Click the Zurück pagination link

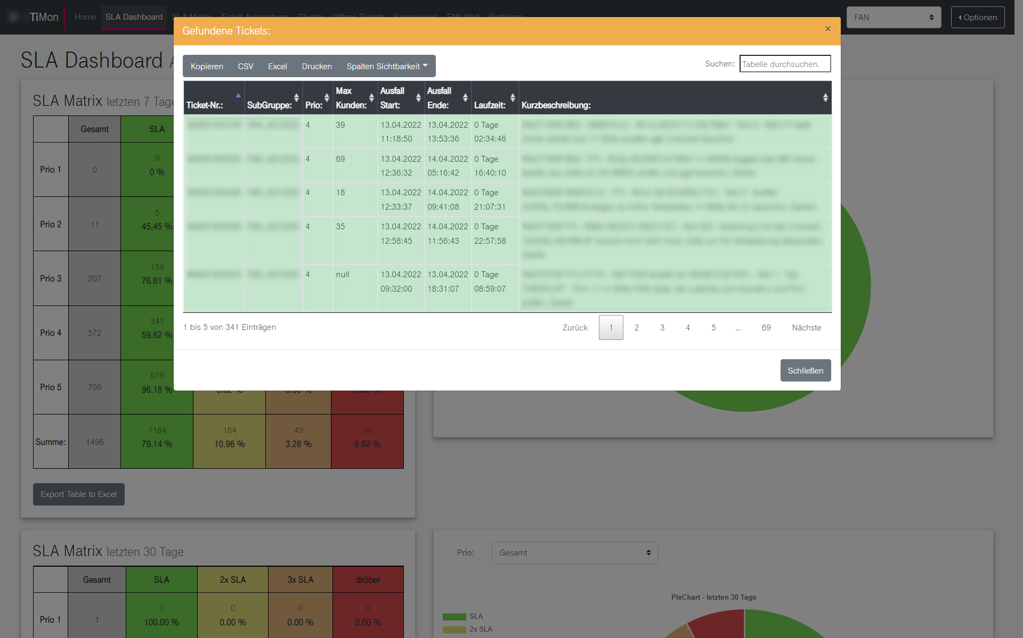tap(575, 328)
